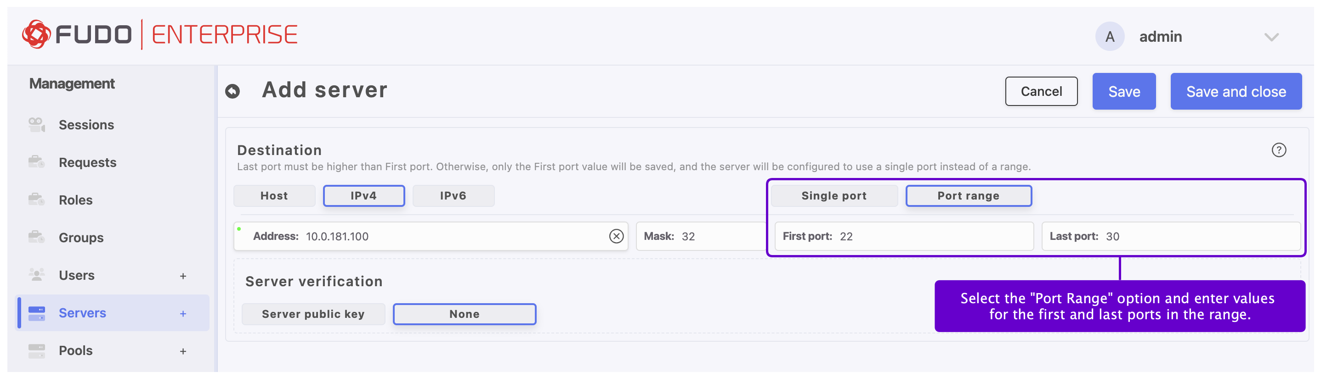This screenshot has width=1321, height=383.
Task: Expand the admin user dropdown chevron
Action: click(x=1271, y=37)
